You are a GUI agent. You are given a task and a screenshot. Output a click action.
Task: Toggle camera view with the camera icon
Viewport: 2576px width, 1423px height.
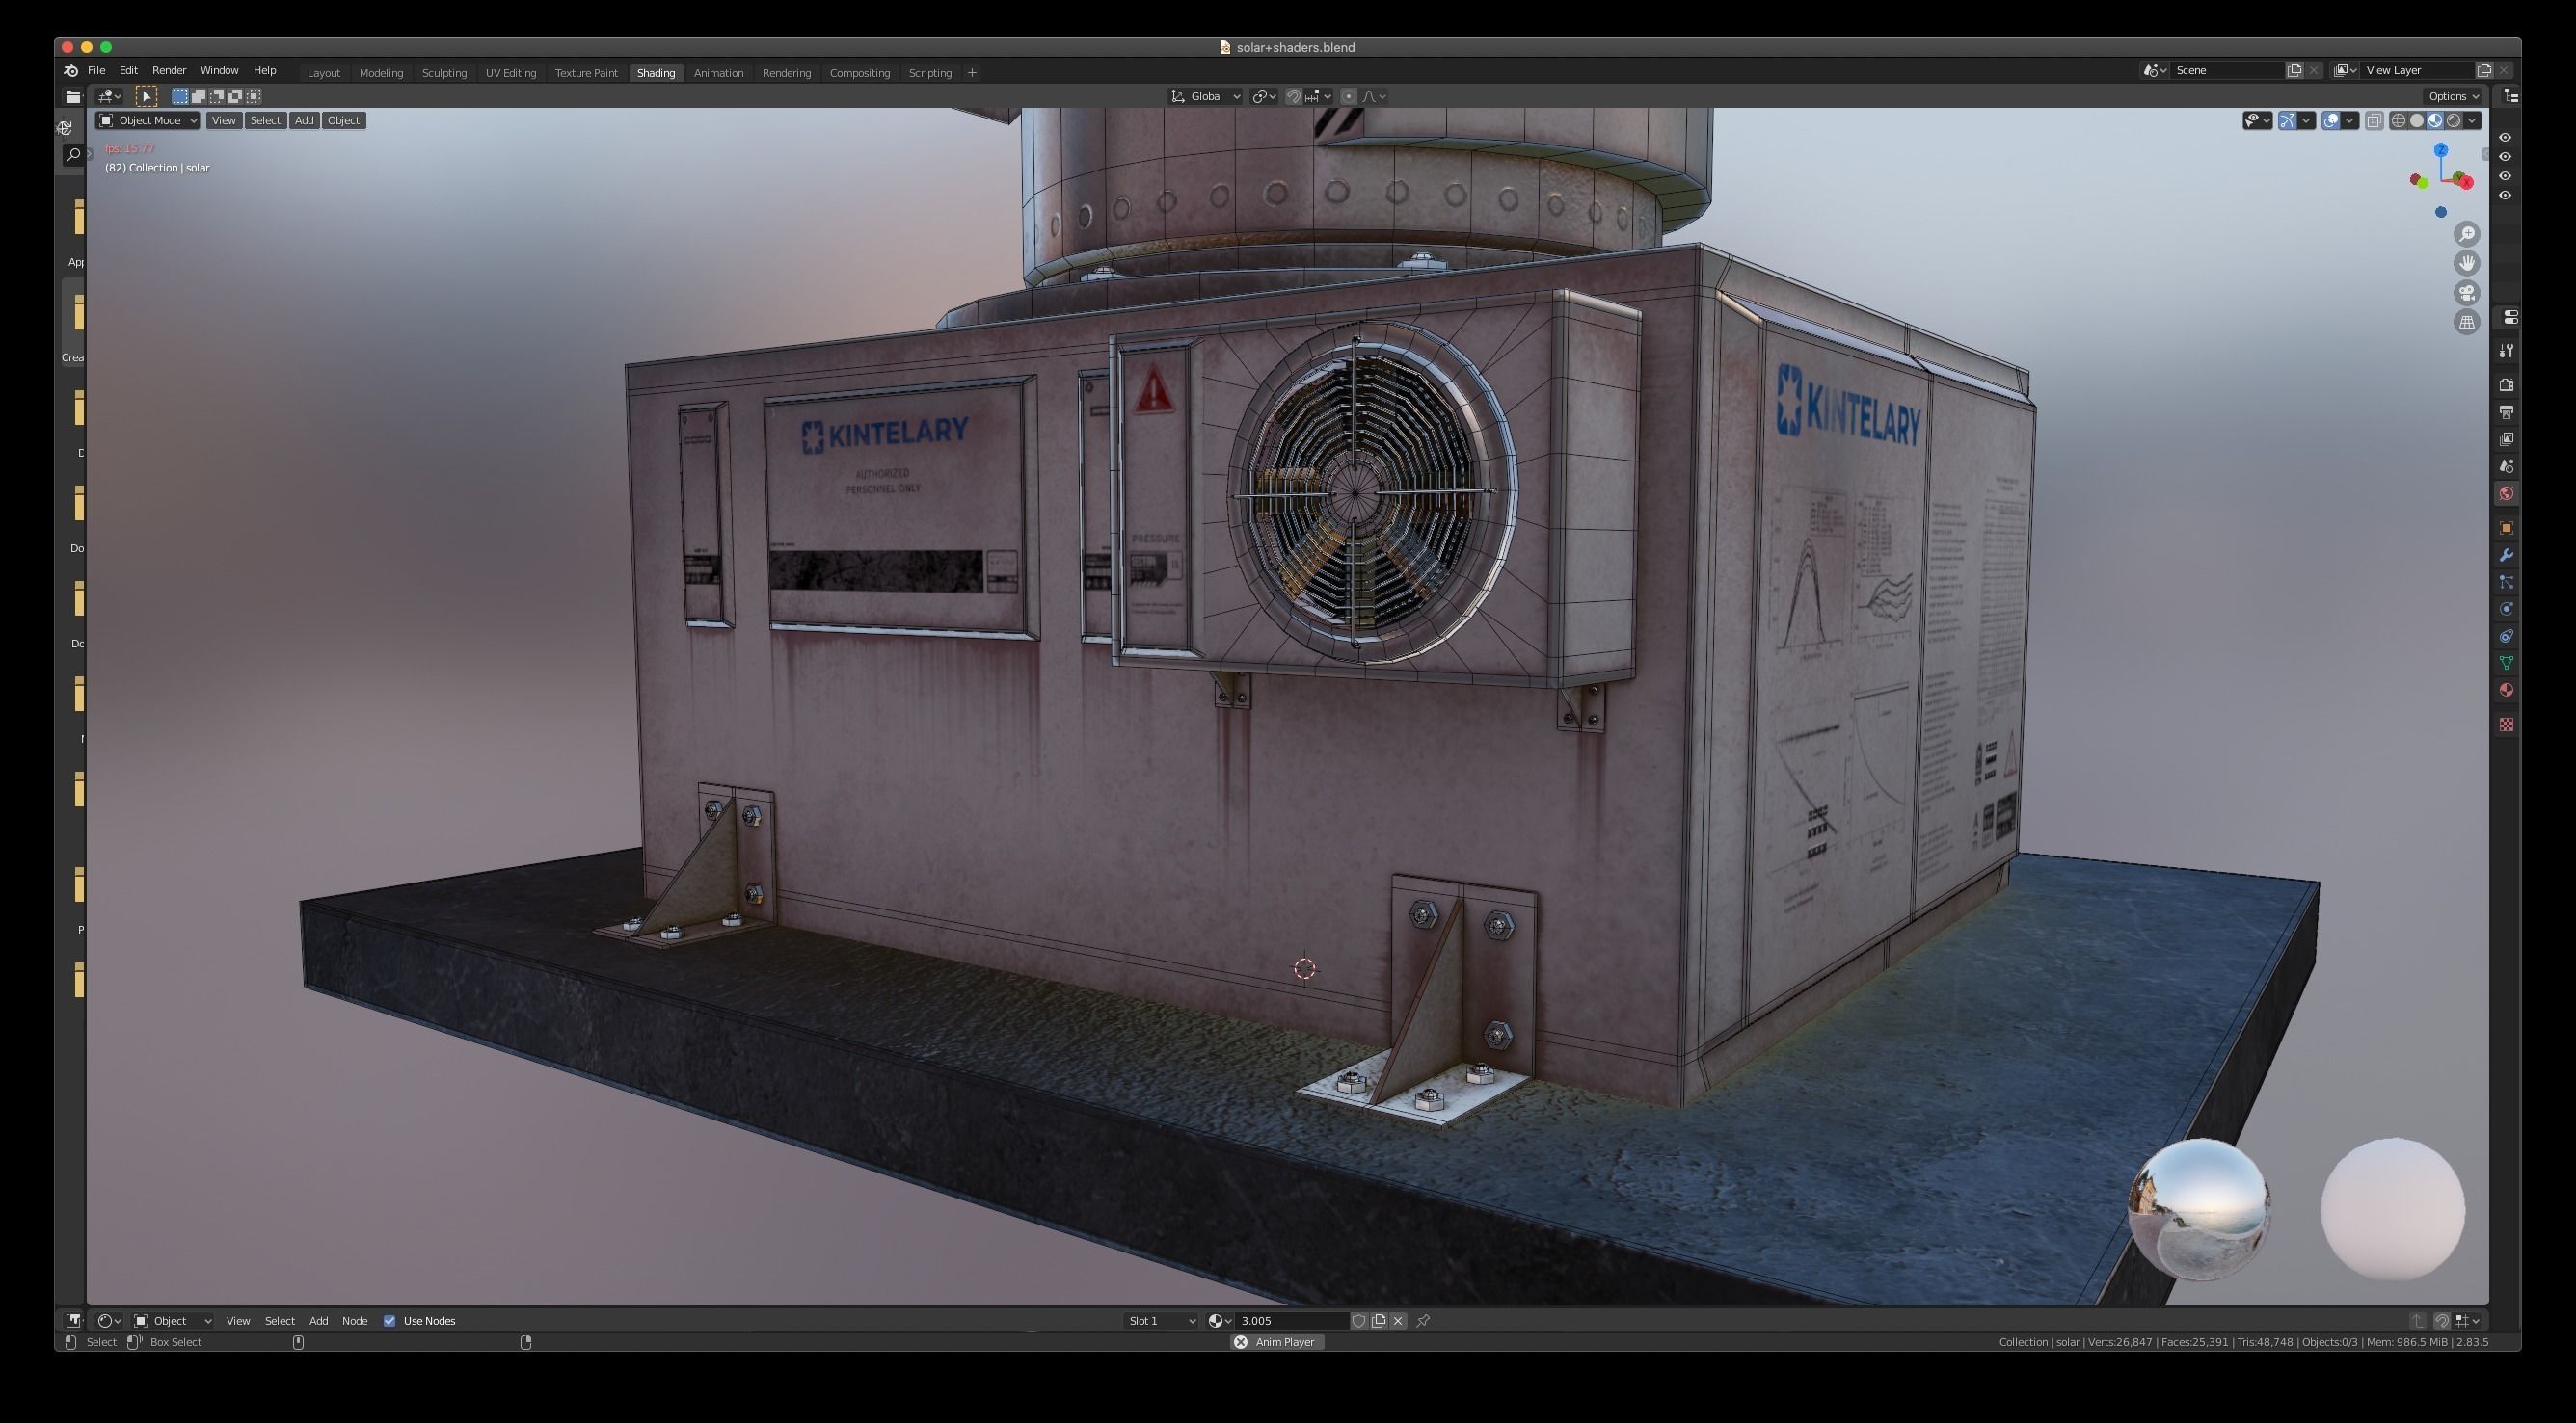[2466, 293]
